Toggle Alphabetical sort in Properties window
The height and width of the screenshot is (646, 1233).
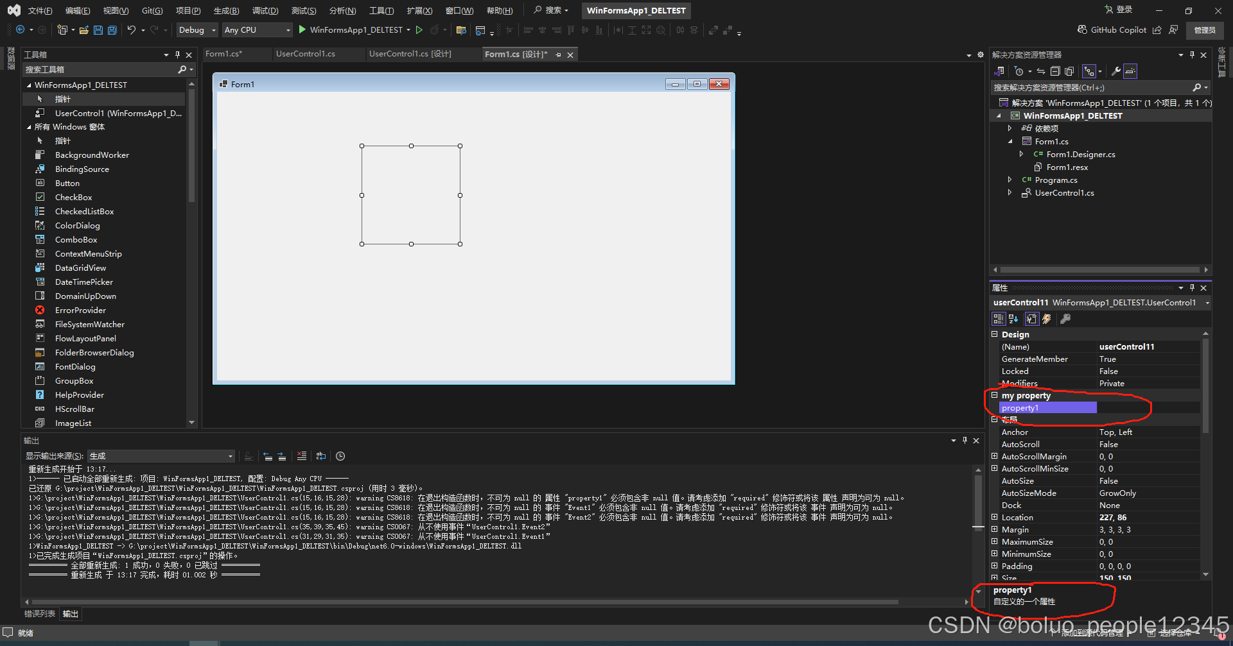tap(1013, 319)
